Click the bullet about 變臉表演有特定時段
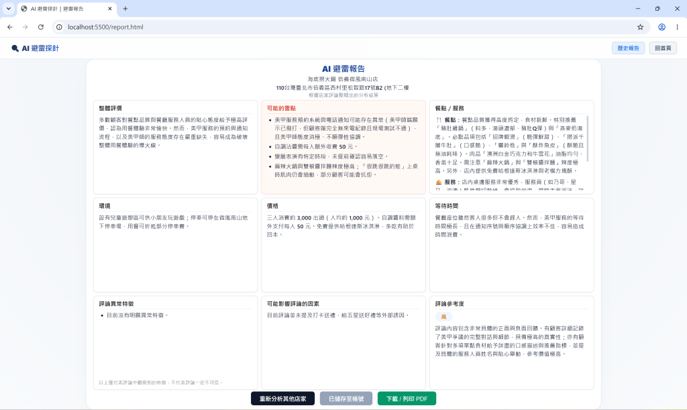687x410 pixels. pos(331,156)
